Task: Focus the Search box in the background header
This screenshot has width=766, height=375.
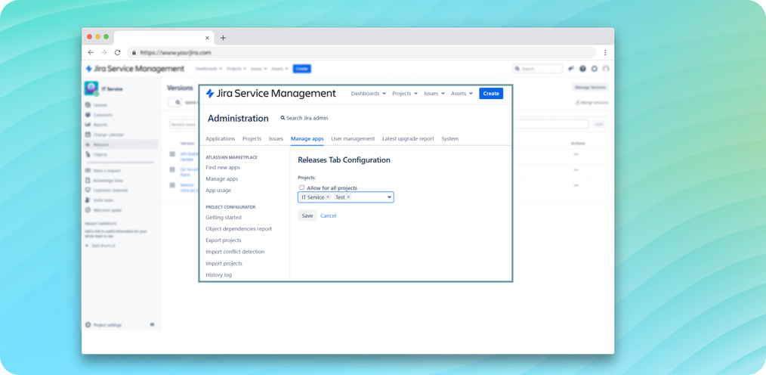Action: click(x=537, y=69)
